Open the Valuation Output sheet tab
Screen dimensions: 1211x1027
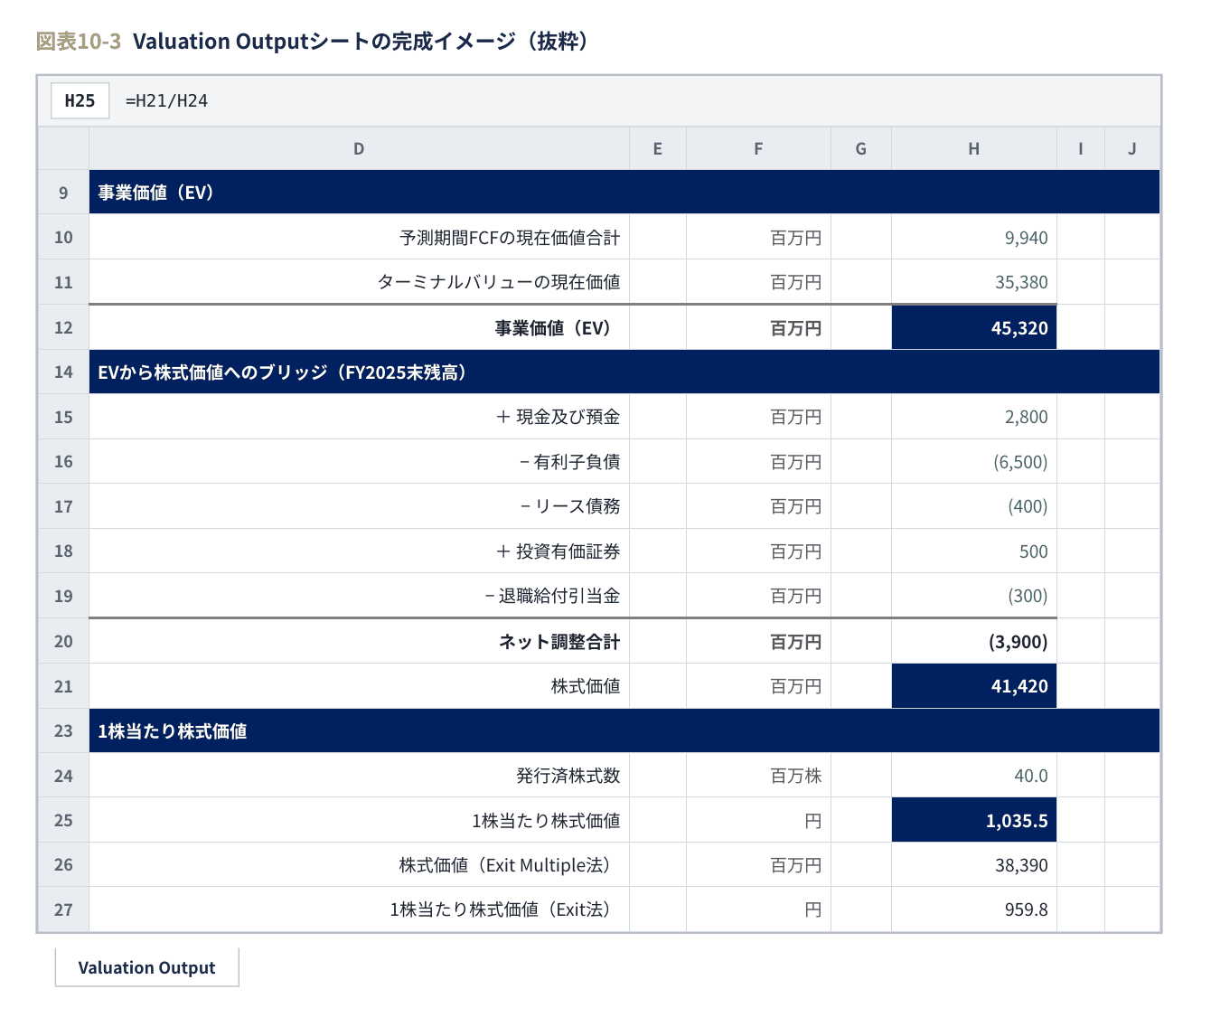147,967
